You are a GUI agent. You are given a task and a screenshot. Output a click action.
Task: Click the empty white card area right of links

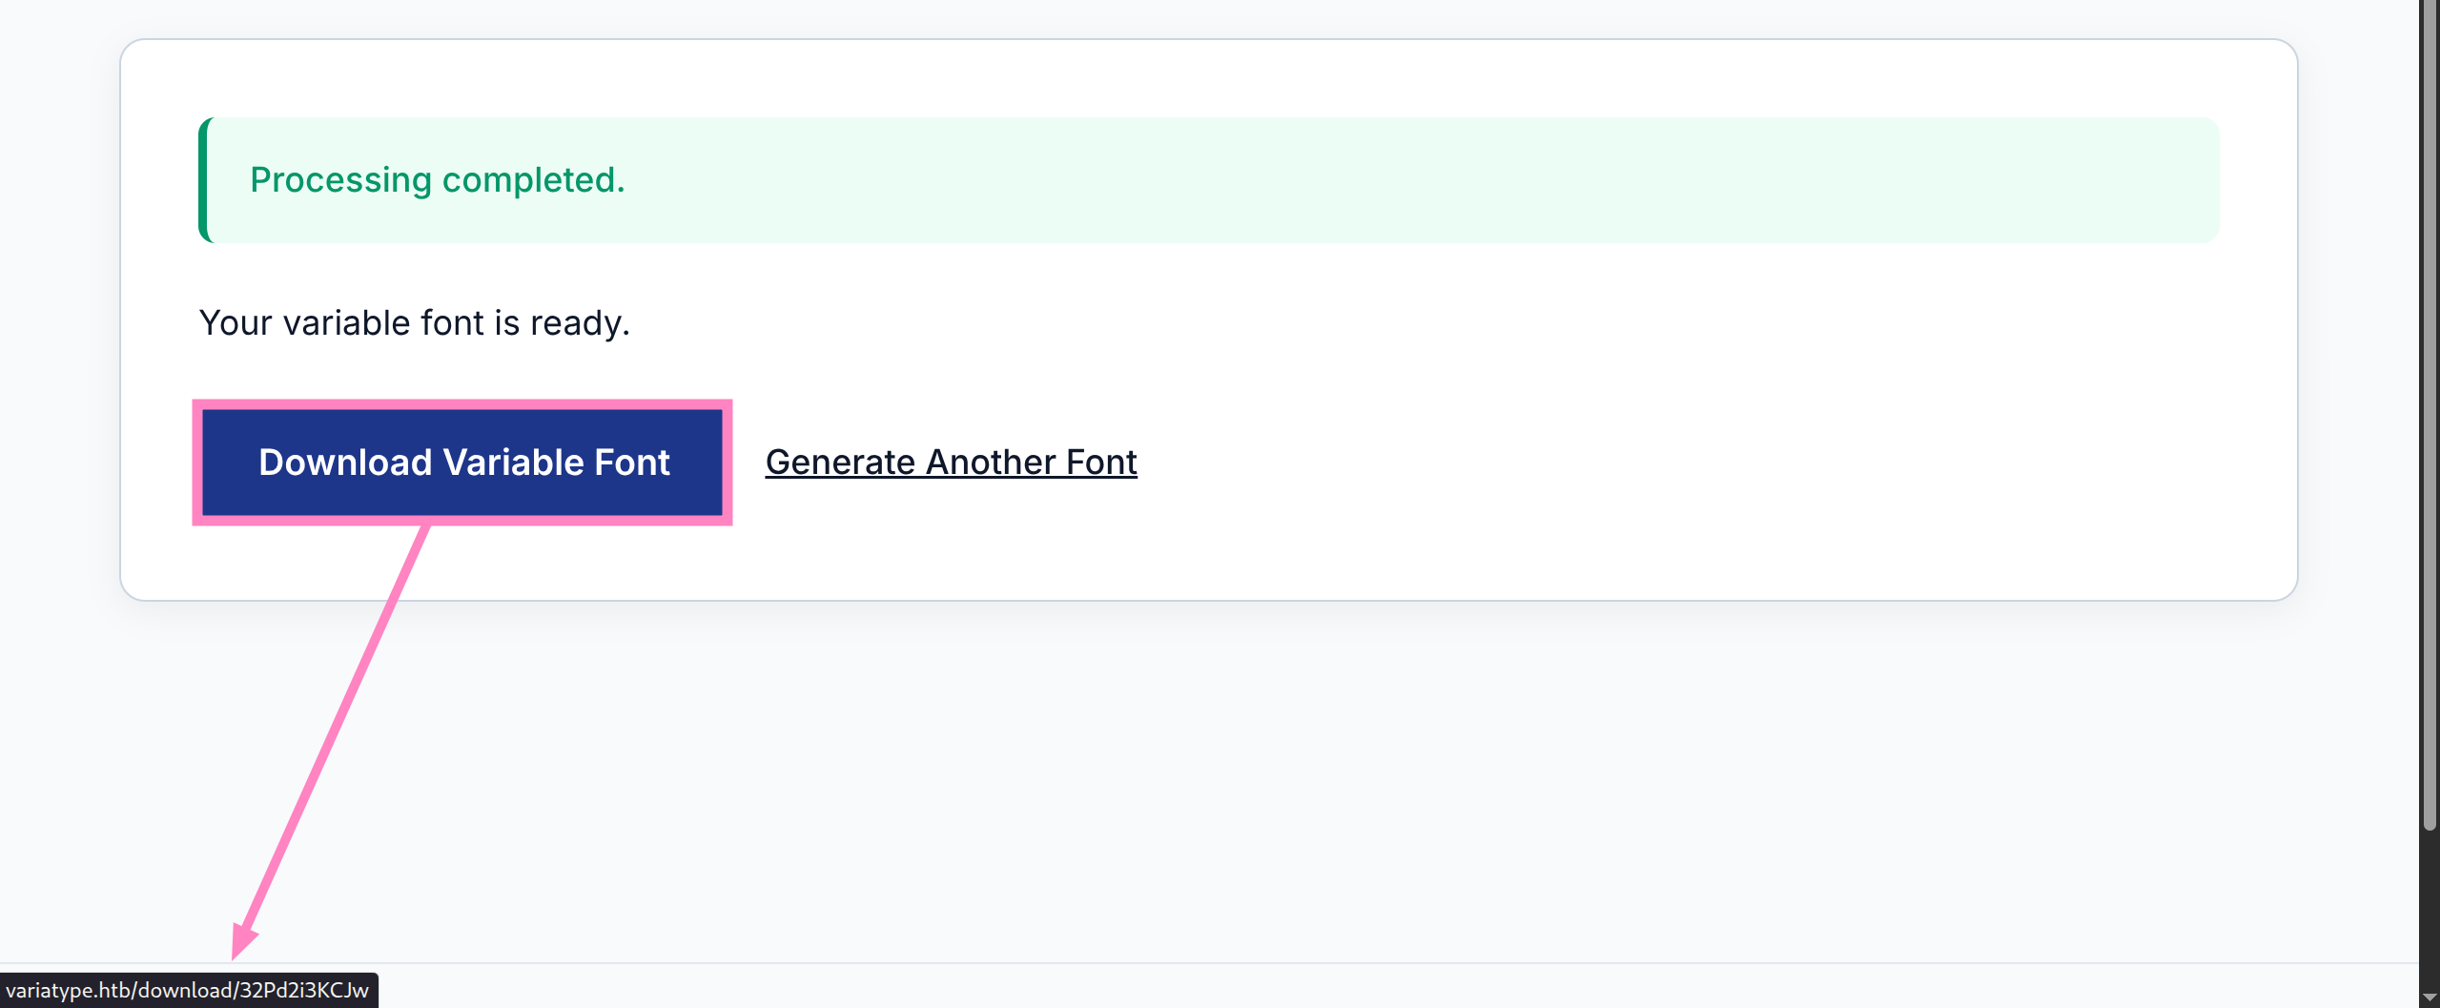pos(1716,463)
